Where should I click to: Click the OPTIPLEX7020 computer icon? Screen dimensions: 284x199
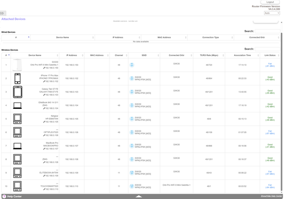point(17,132)
